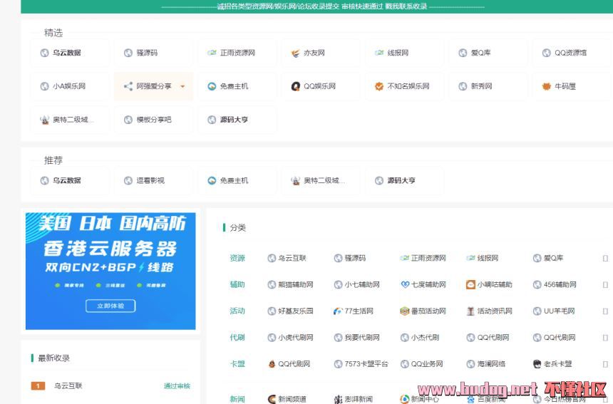Click the 77生活网 icon in 活动 row
Screen dimensions: 613x404
pos(338,311)
